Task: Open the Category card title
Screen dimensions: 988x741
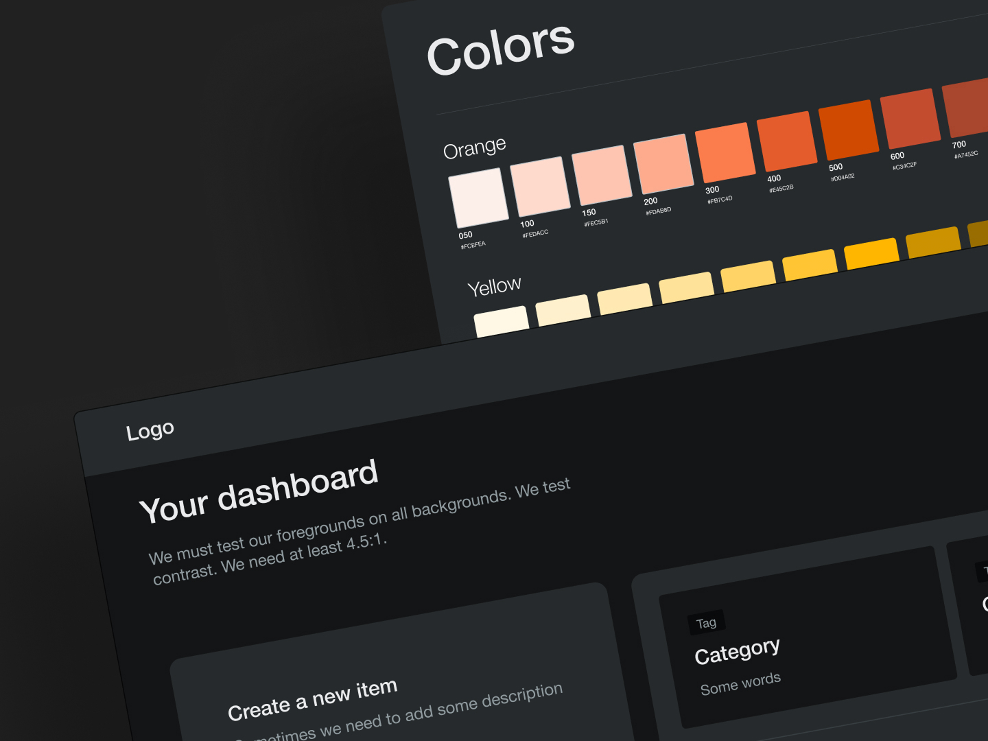Action: click(x=737, y=652)
